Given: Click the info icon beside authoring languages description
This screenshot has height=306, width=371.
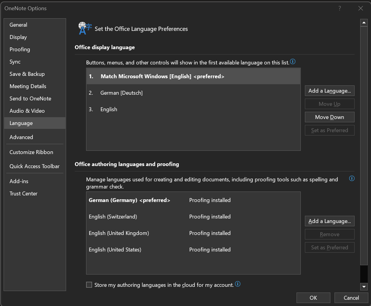Looking at the screenshot, I should [x=352, y=178].
